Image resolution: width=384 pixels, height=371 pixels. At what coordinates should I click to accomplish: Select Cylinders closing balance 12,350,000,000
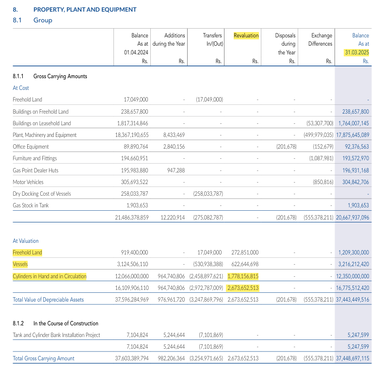[352, 276]
